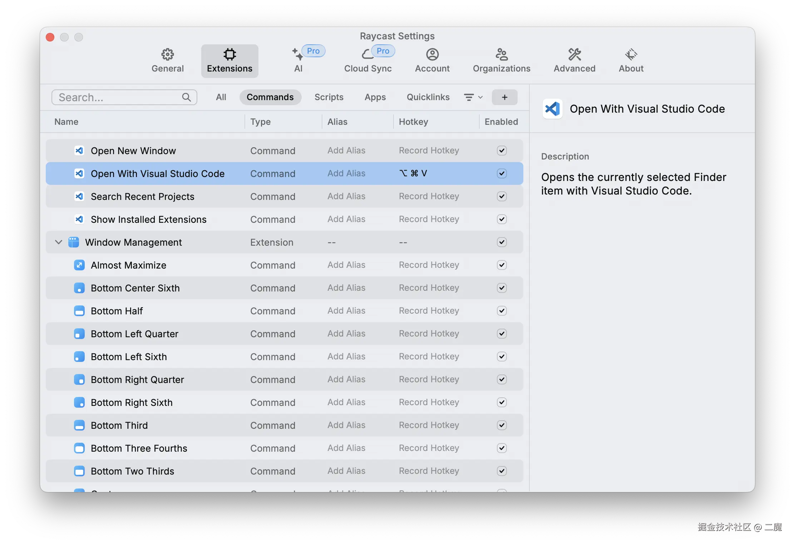Switch to the Scripts filter tab
795x545 pixels.
click(329, 97)
